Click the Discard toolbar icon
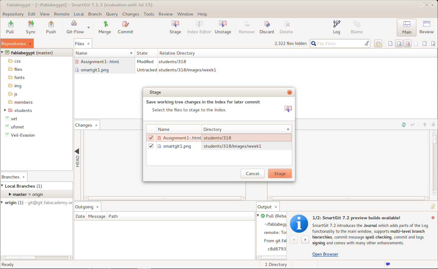The image size is (438, 269). pos(267,24)
